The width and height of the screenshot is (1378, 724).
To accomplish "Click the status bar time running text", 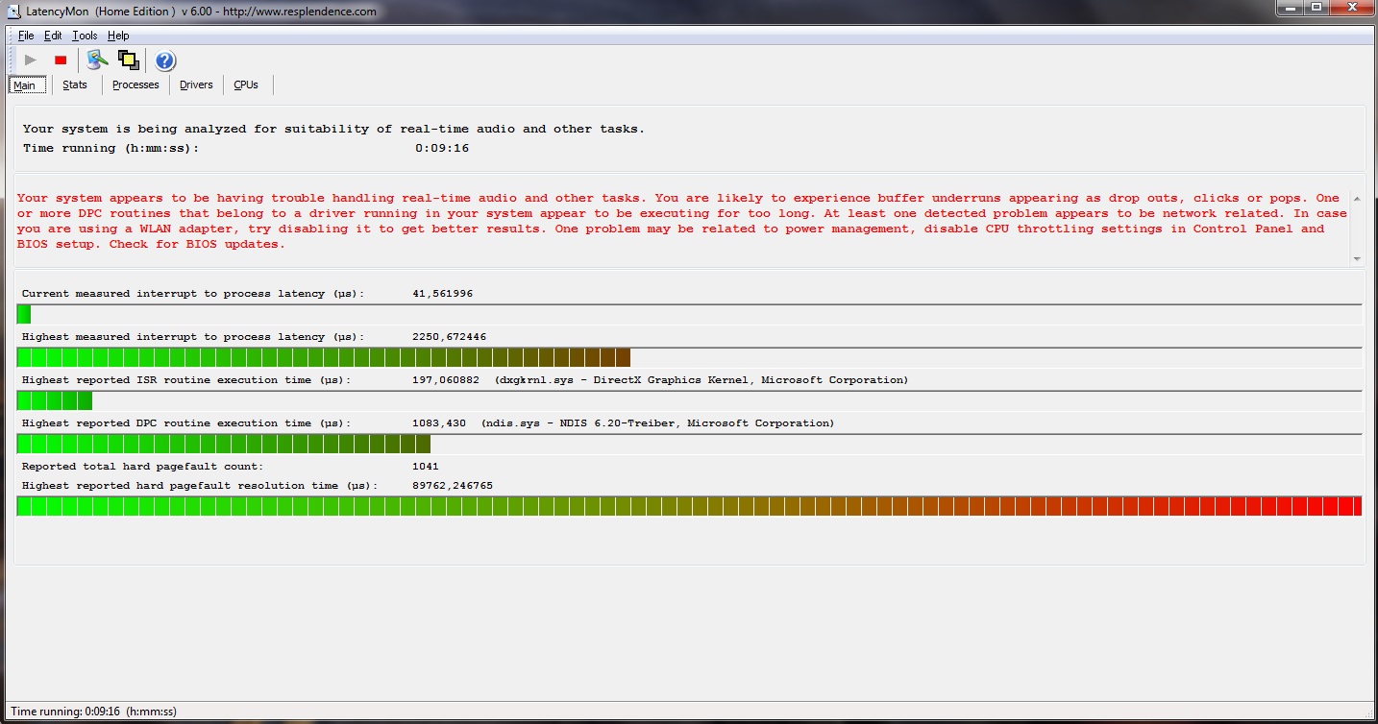I will 93,712.
